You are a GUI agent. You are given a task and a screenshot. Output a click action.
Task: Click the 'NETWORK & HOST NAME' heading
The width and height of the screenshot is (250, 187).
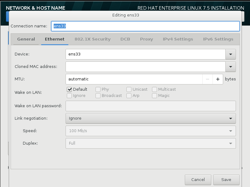[36, 8]
